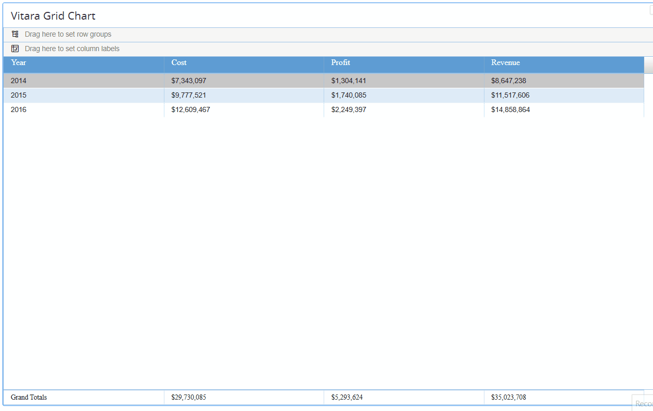Click the small checkbox in the top-right corner

point(651,10)
